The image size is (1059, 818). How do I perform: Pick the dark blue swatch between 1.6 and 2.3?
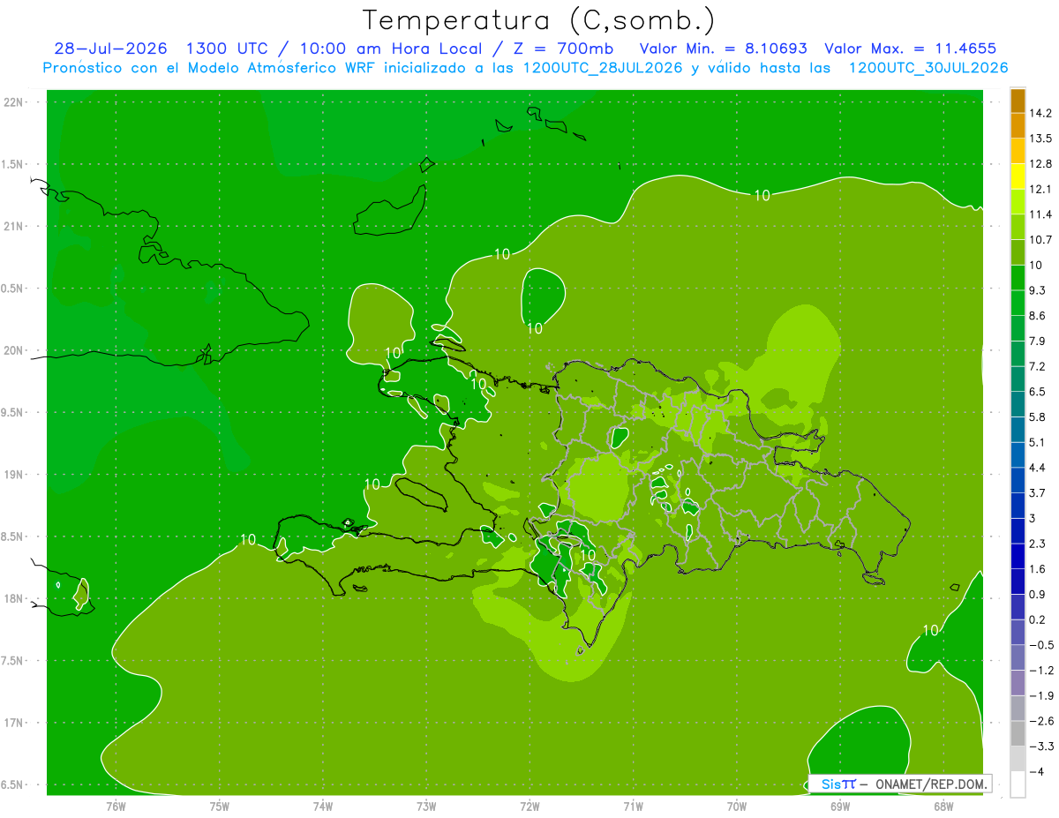coord(1018,556)
